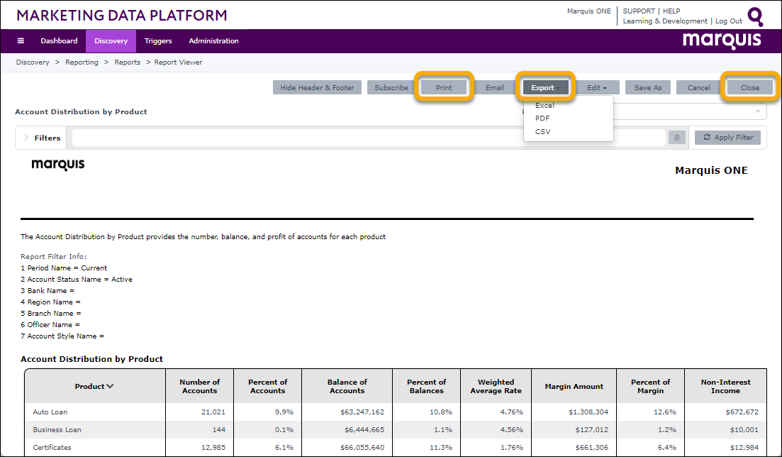Email the report

coord(495,87)
